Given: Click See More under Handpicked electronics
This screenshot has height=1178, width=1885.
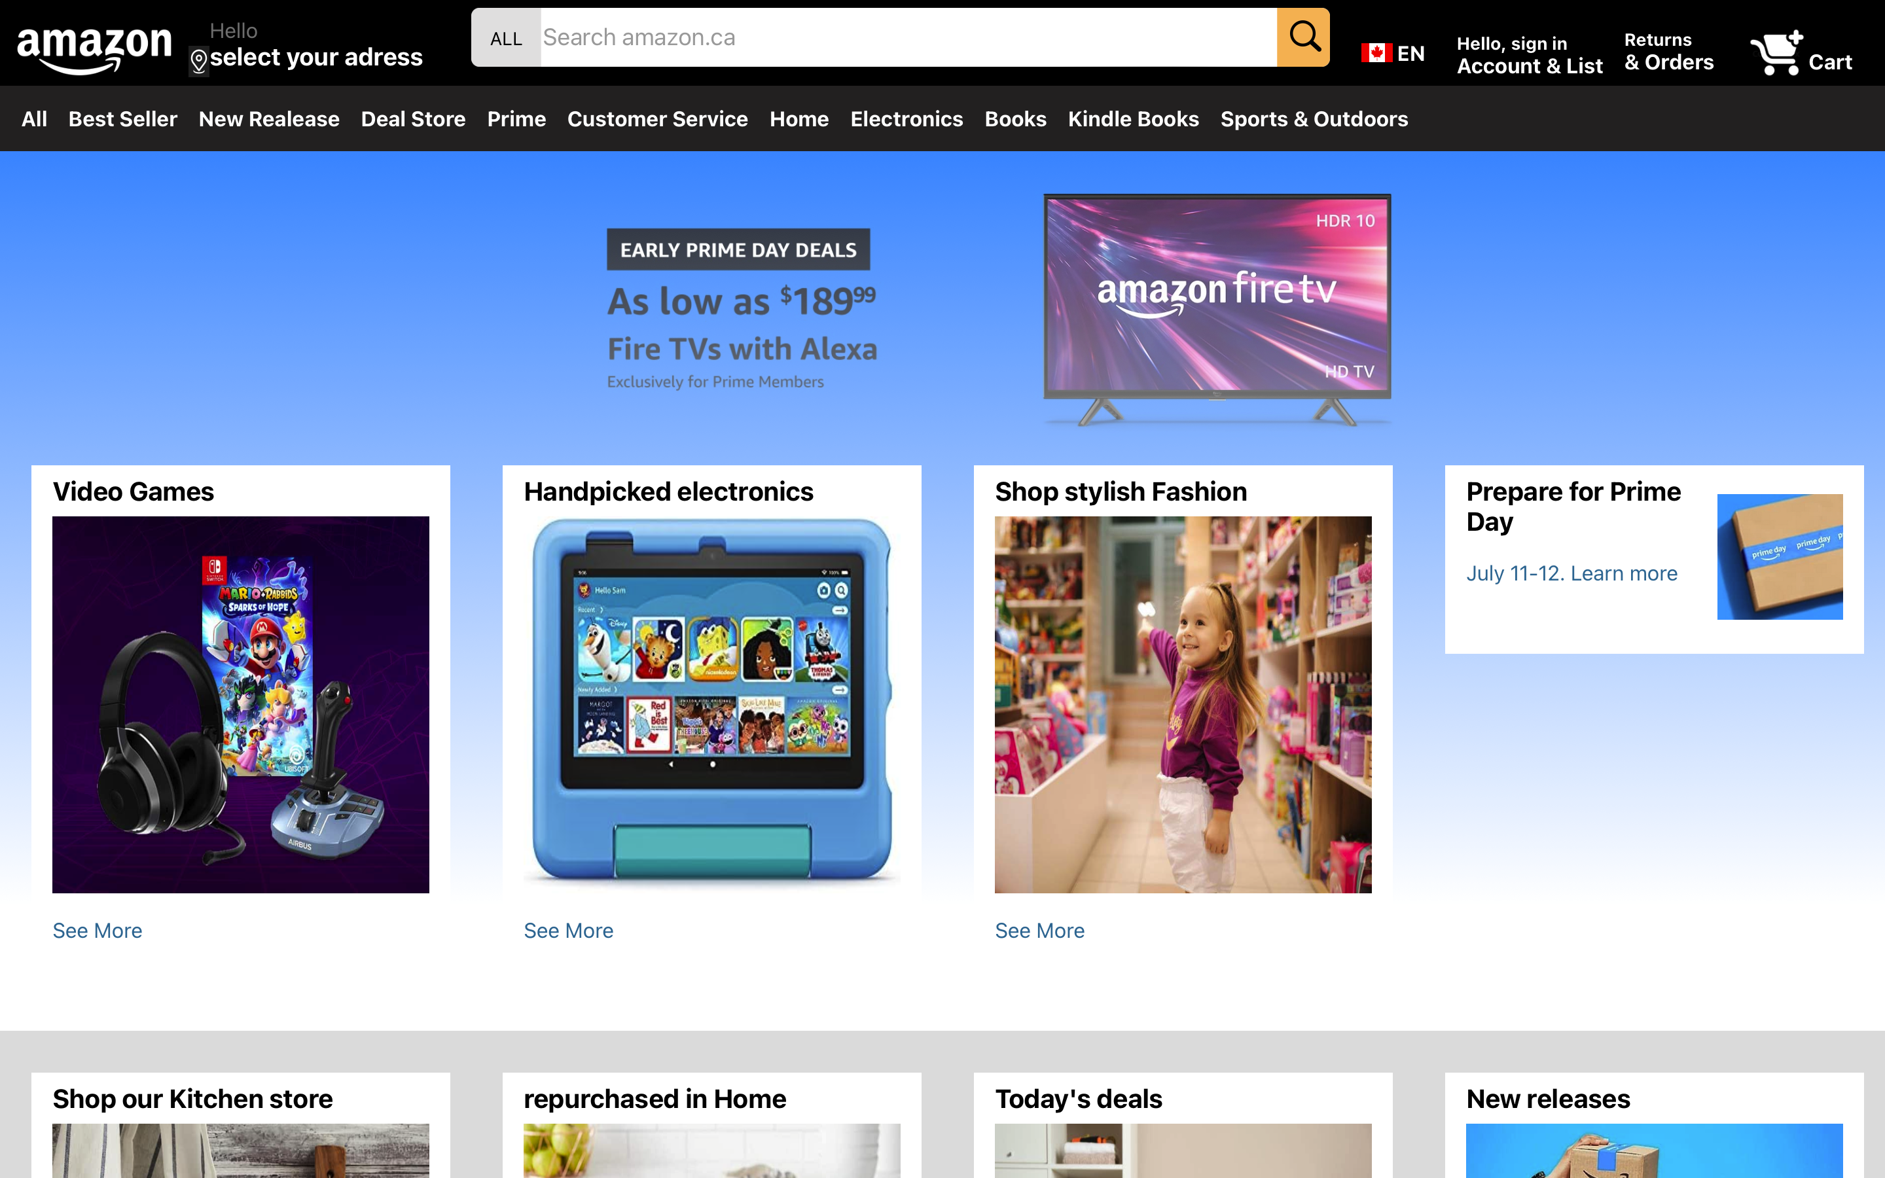Looking at the screenshot, I should [x=569, y=930].
